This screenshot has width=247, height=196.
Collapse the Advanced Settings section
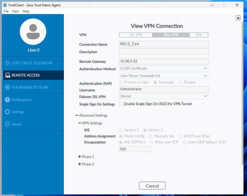click(91, 115)
